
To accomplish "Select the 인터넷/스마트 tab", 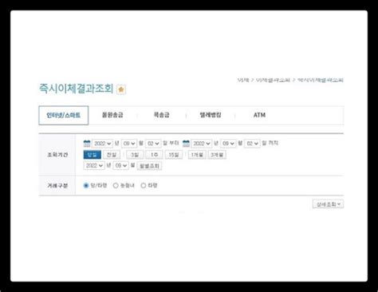I will click(x=64, y=115).
